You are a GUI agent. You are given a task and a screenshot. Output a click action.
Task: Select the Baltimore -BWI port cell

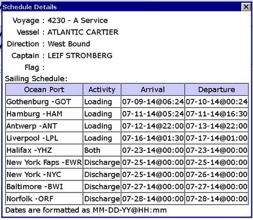[44, 187]
